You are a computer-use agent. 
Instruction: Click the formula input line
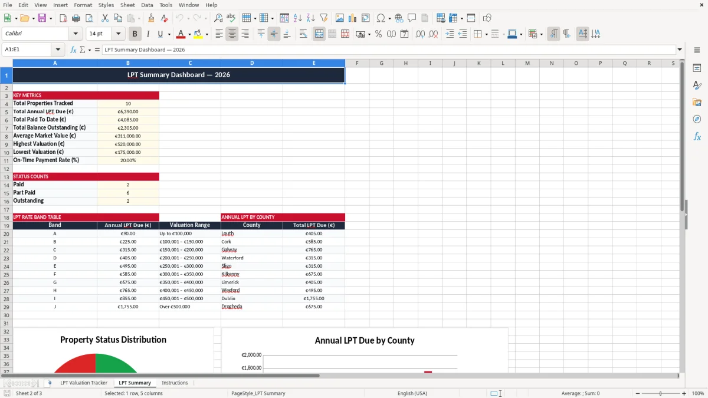click(x=388, y=50)
